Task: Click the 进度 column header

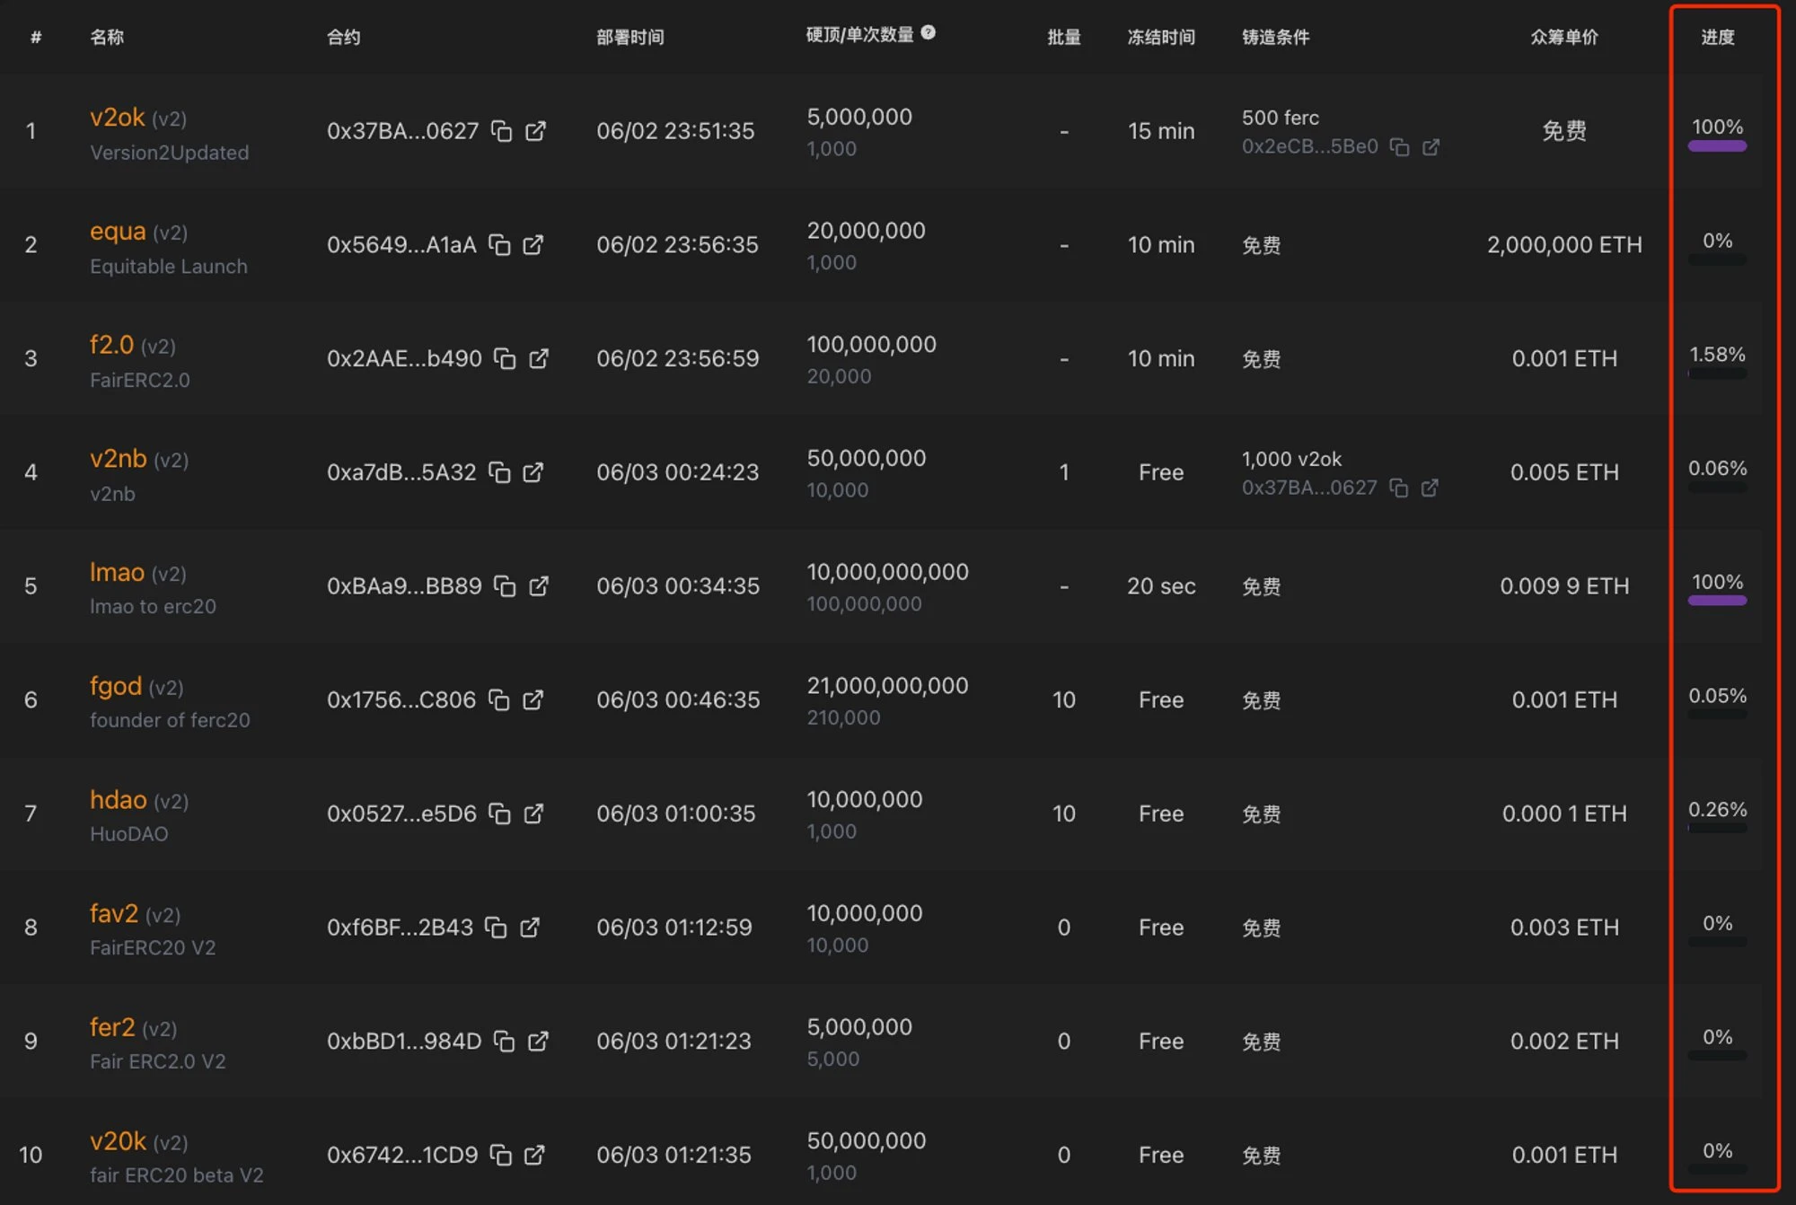Action: pyautogui.click(x=1717, y=37)
